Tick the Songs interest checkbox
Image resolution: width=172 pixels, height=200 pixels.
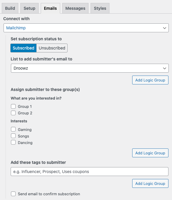pyautogui.click(x=13, y=136)
